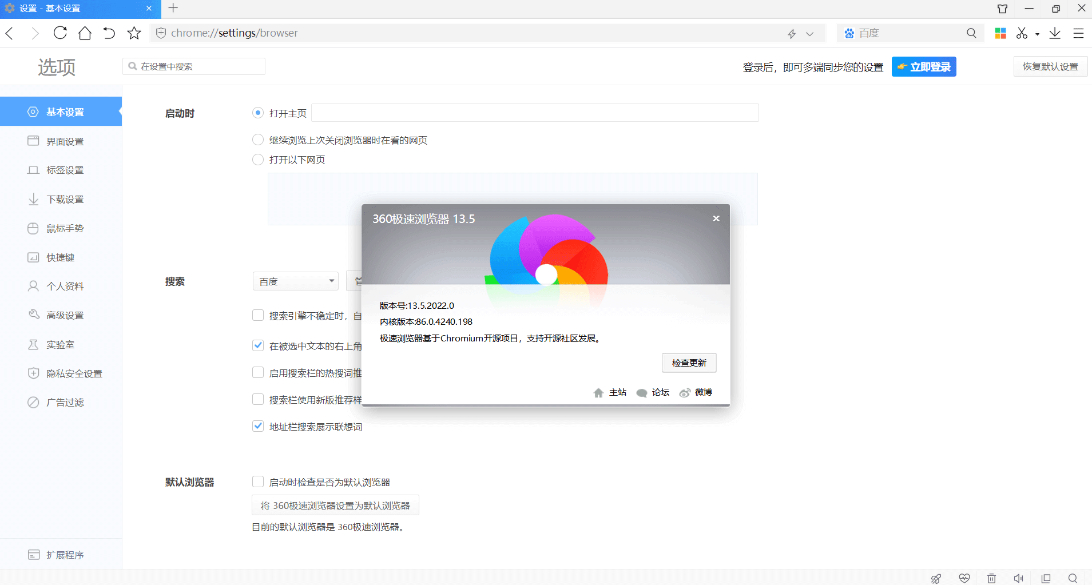Go back with the back arrow

pos(10,33)
